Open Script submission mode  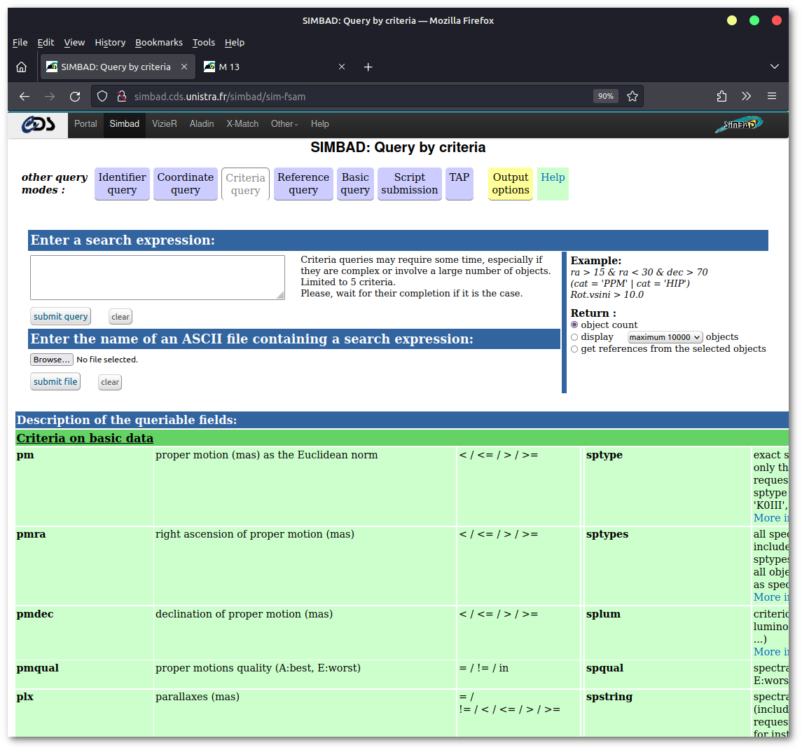(409, 184)
